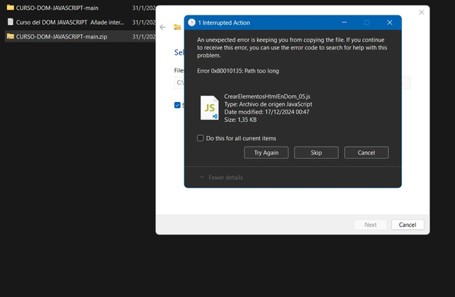Click the clock icon in Interrupted Action title
455x297 pixels.
pyautogui.click(x=192, y=22)
